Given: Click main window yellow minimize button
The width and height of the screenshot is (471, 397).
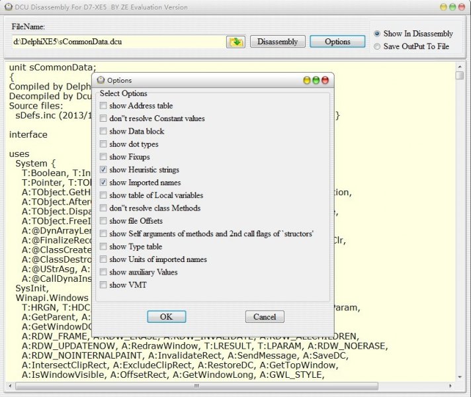Looking at the screenshot, I should pyautogui.click(x=443, y=7).
